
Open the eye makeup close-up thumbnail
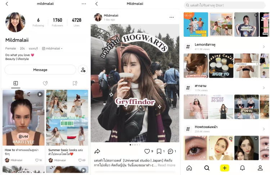pos(196,148)
